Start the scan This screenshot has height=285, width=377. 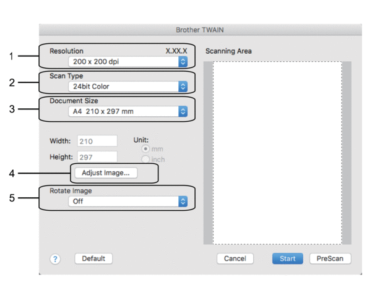[288, 258]
